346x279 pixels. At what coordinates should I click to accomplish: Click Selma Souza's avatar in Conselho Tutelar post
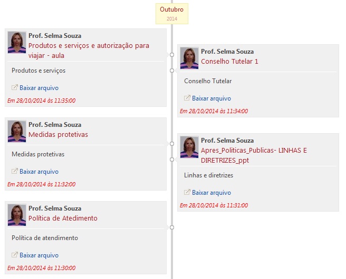189,58
